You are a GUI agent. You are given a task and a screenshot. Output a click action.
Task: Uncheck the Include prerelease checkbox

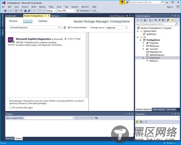(x=69, y=27)
